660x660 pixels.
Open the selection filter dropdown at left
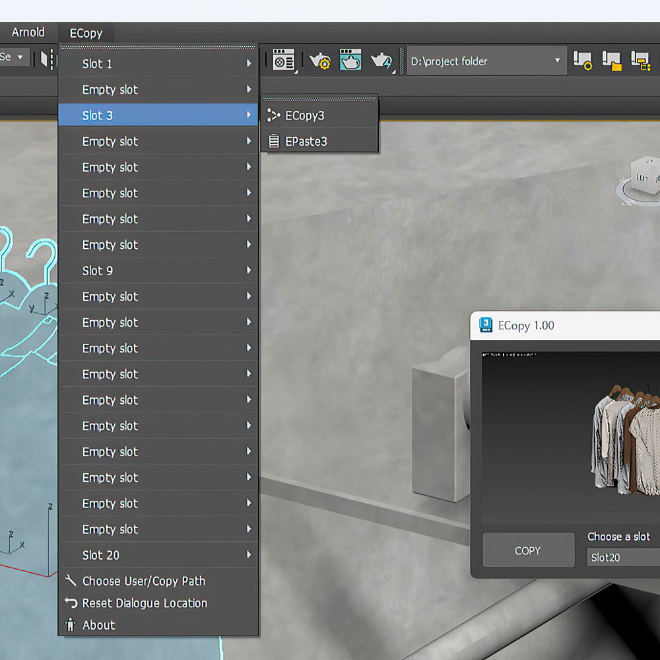[x=15, y=57]
